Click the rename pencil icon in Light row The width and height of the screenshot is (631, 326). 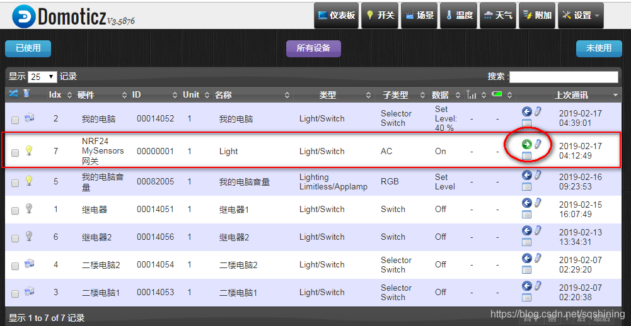coord(538,144)
